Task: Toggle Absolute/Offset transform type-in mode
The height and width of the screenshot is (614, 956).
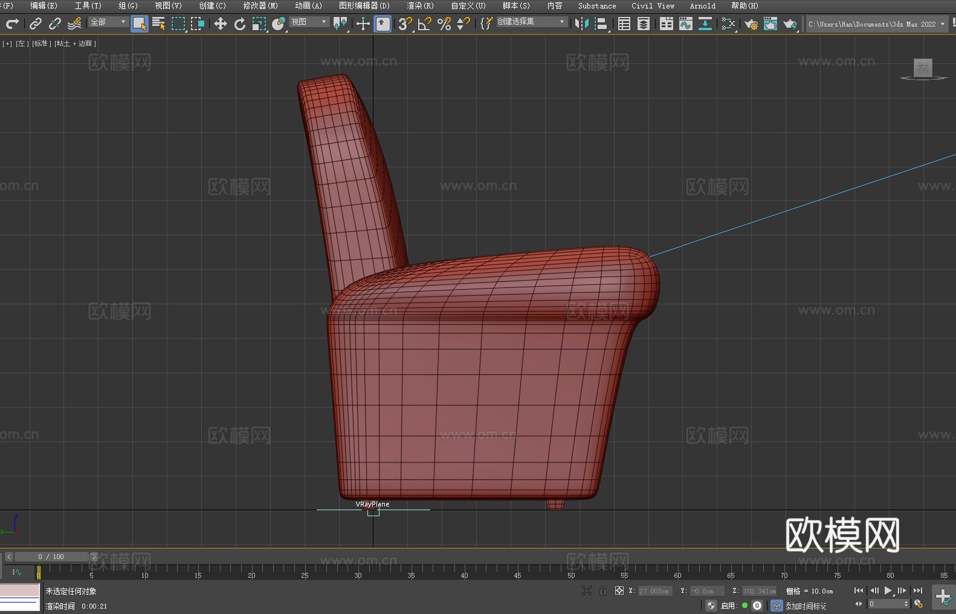Action: [619, 590]
